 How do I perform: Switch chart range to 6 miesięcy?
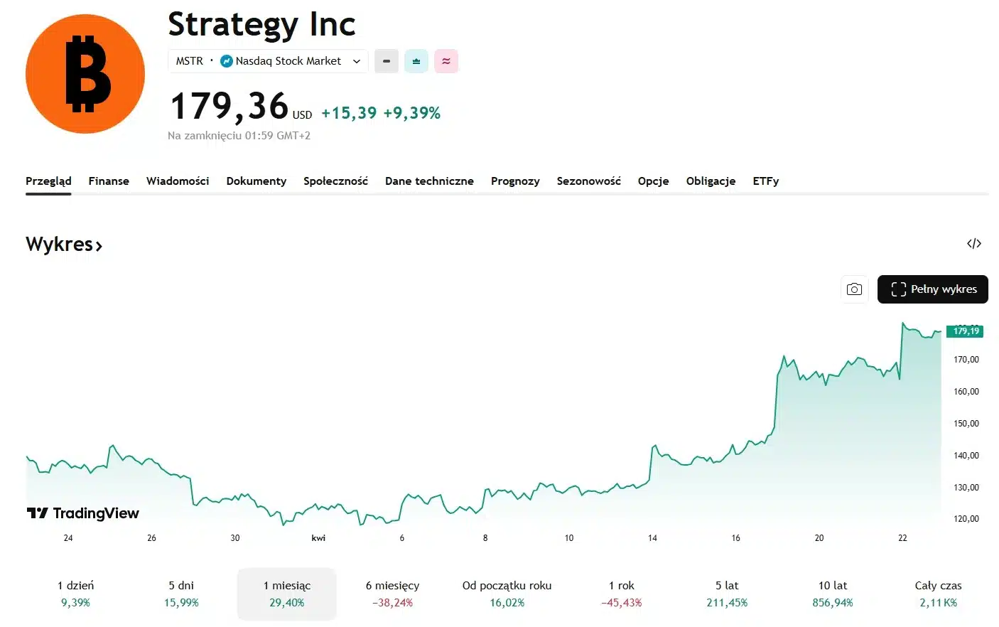tap(392, 594)
